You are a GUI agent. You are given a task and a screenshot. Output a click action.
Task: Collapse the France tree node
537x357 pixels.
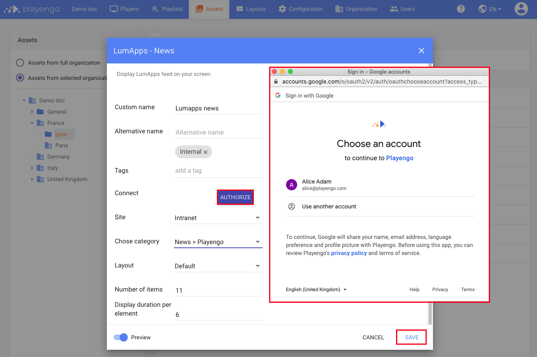[x=32, y=123]
